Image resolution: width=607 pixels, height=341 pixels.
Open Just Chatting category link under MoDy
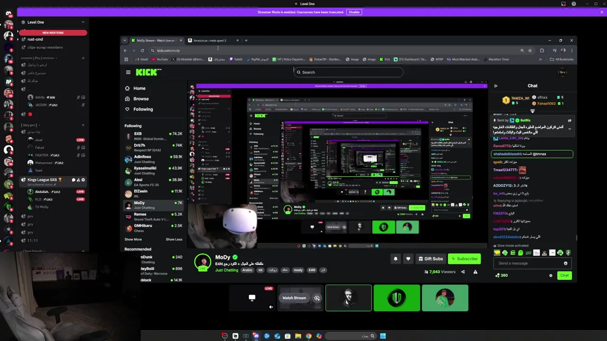(x=227, y=270)
